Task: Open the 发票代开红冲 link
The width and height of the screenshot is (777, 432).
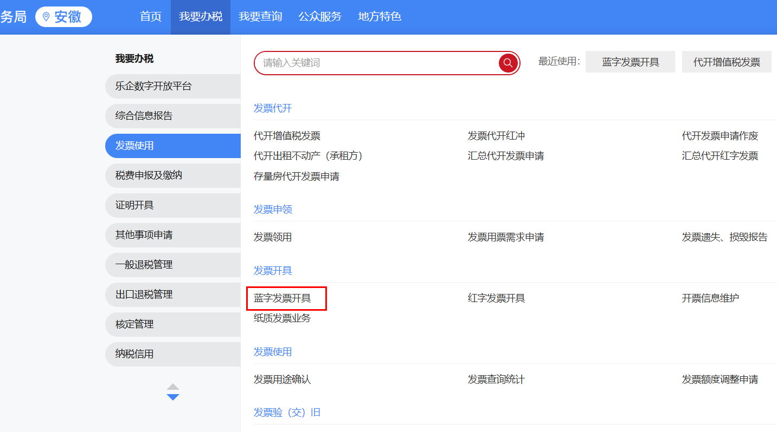Action: pos(496,136)
